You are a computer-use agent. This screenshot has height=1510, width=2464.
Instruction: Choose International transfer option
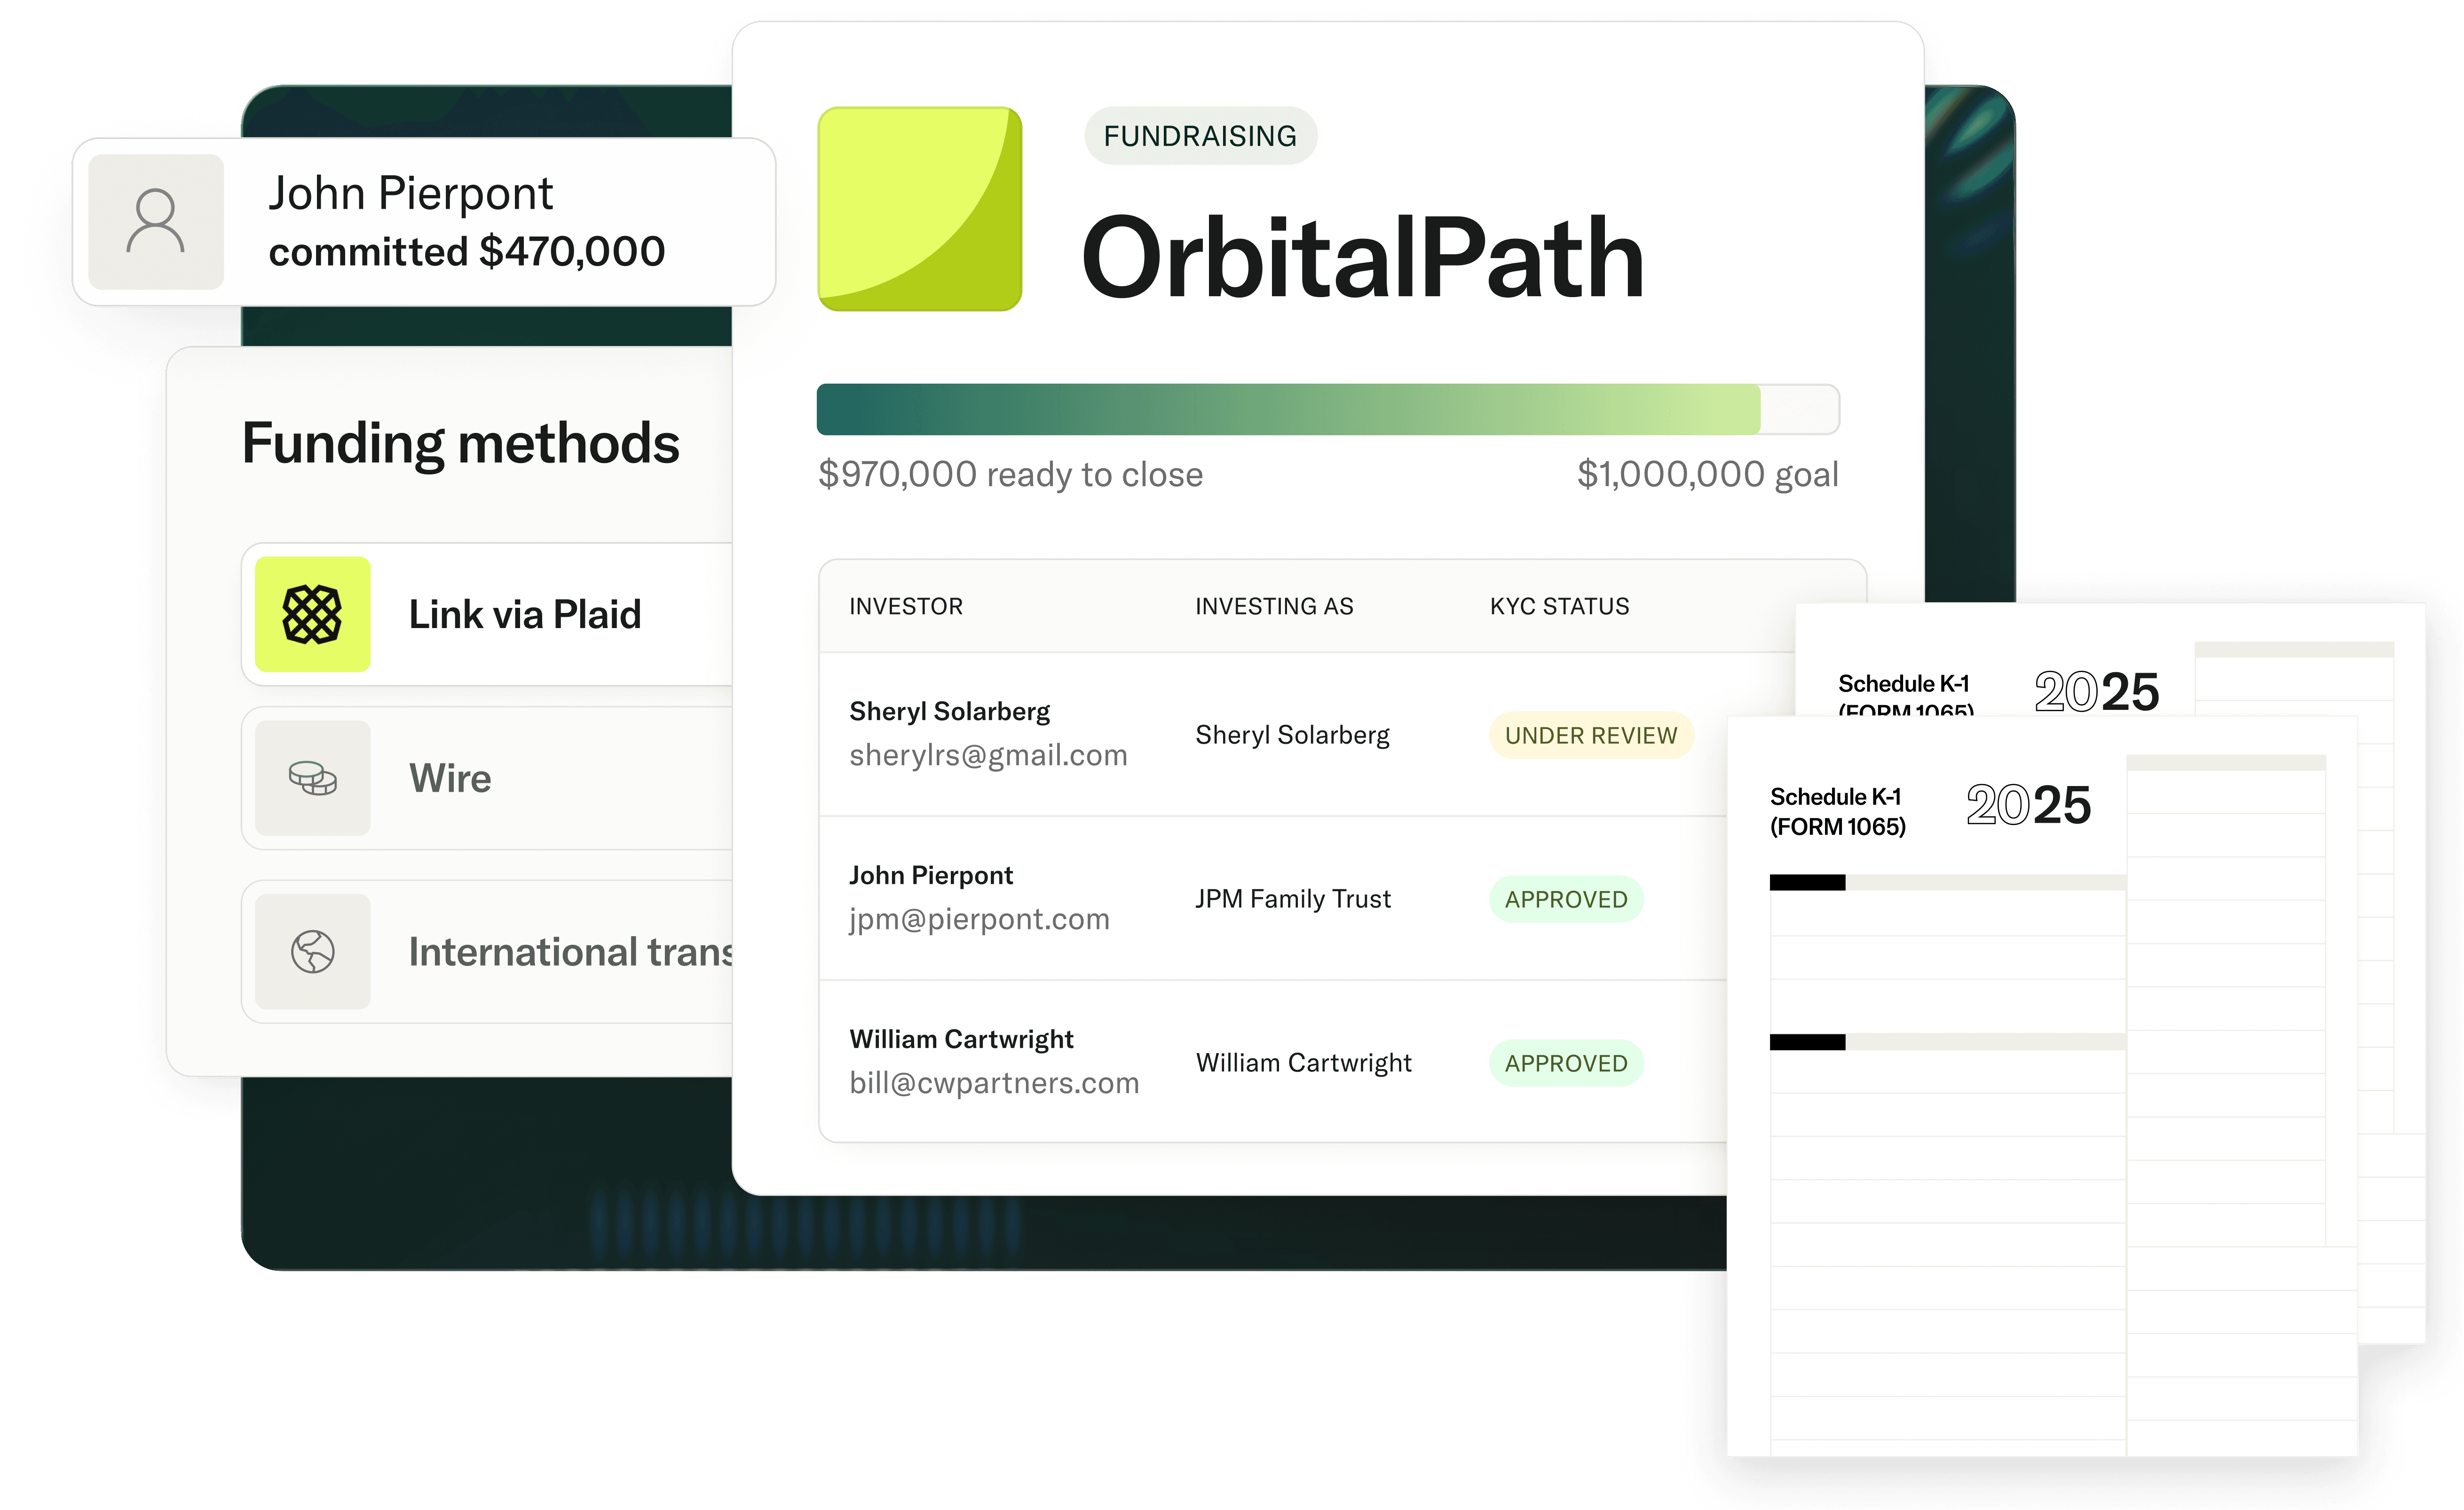pyautogui.click(x=570, y=951)
